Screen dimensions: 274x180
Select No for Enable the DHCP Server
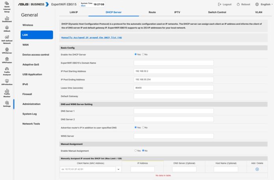pos(143,54)
